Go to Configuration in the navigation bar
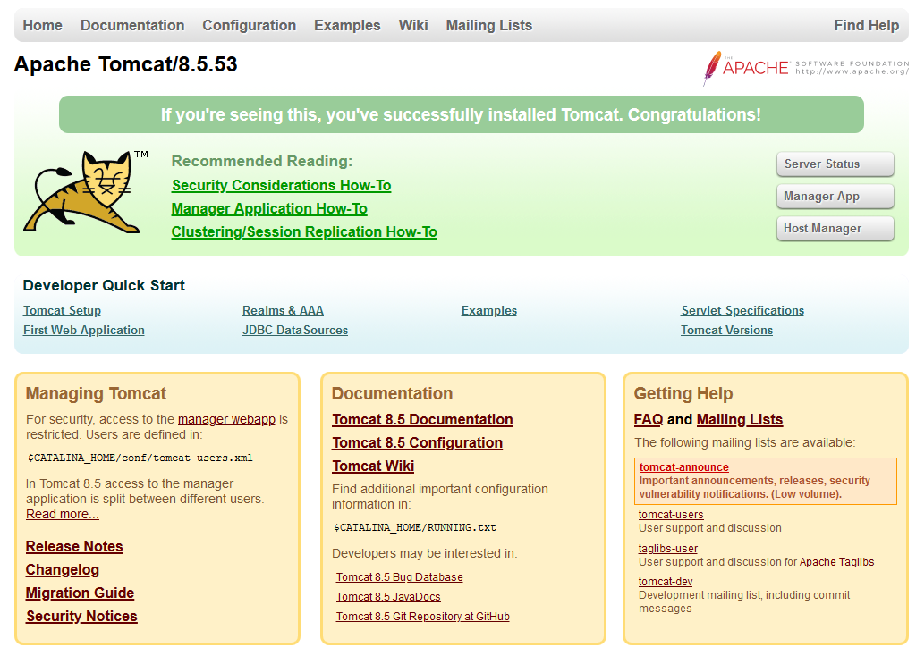The height and width of the screenshot is (664, 916). (x=250, y=26)
